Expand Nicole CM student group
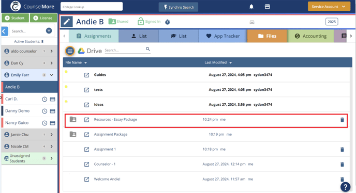 point(52,147)
